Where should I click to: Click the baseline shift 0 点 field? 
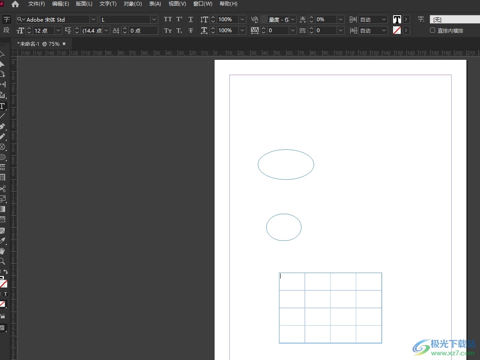tap(143, 31)
